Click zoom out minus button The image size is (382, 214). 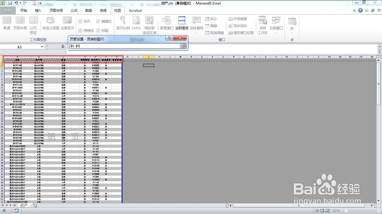click(346, 211)
